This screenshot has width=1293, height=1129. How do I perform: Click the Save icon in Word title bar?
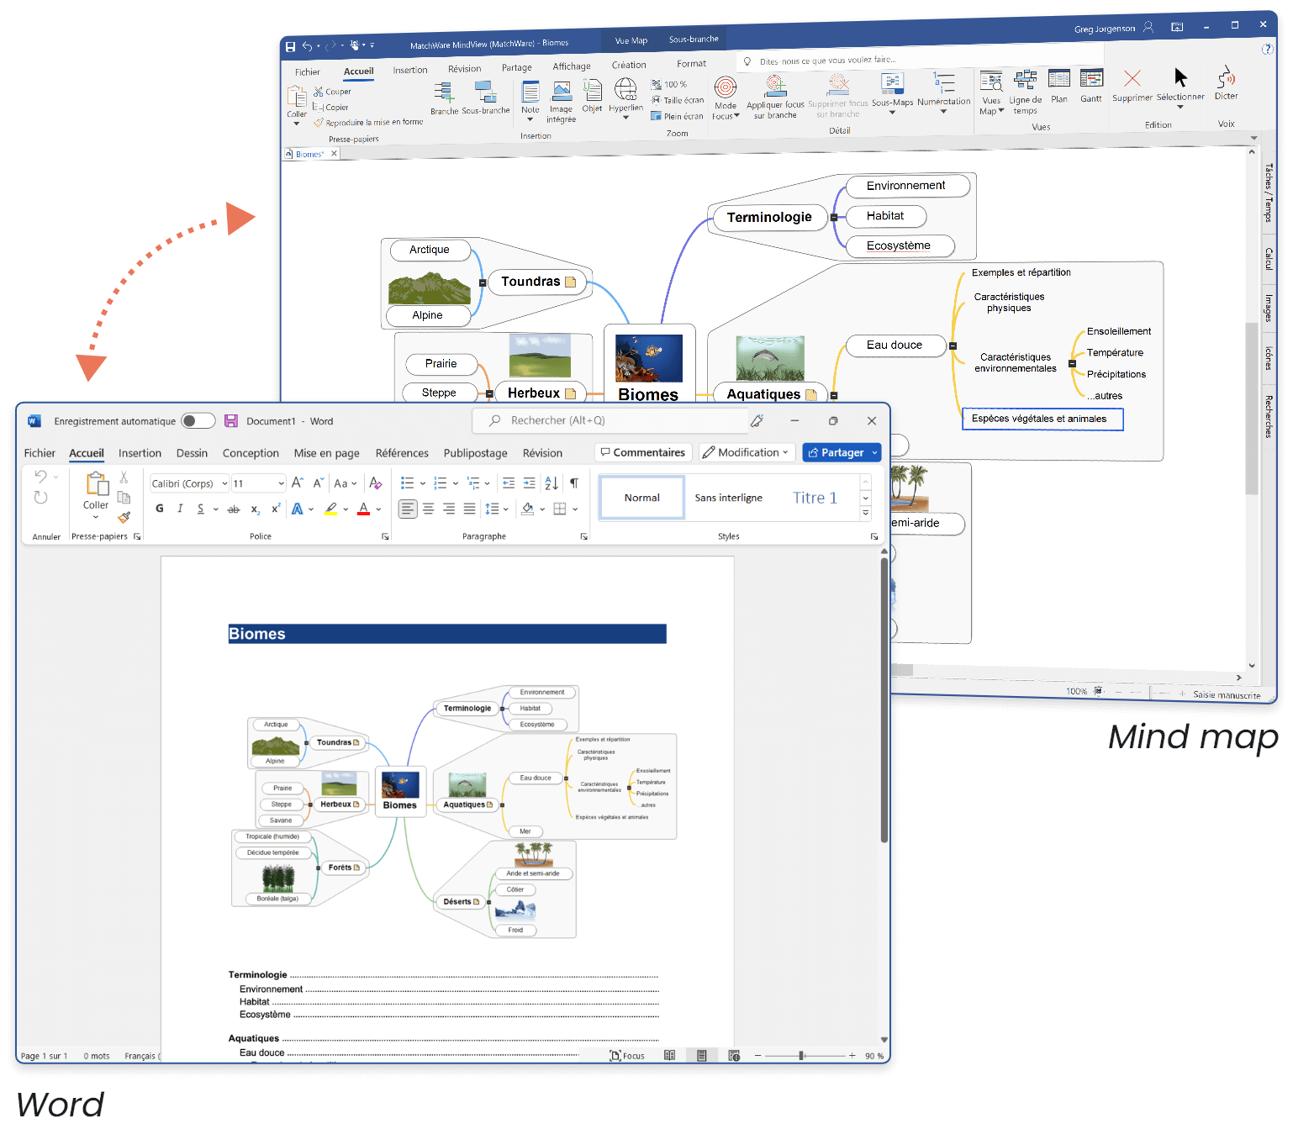[230, 421]
